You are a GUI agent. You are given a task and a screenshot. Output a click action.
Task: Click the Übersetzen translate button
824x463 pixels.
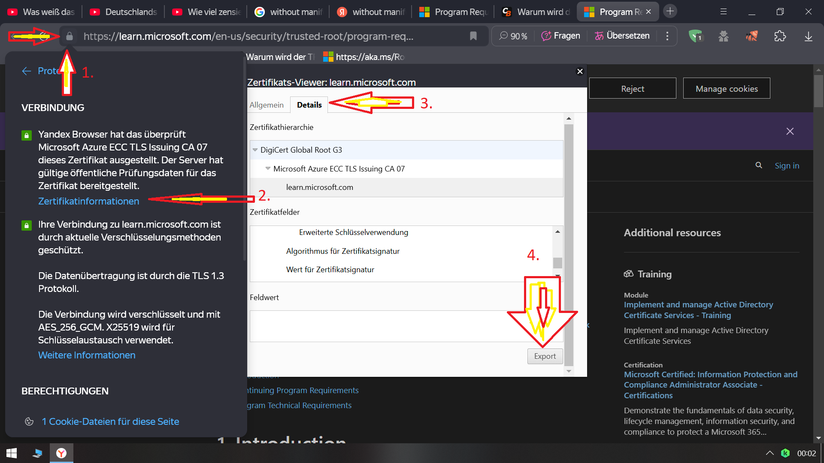[622, 36]
